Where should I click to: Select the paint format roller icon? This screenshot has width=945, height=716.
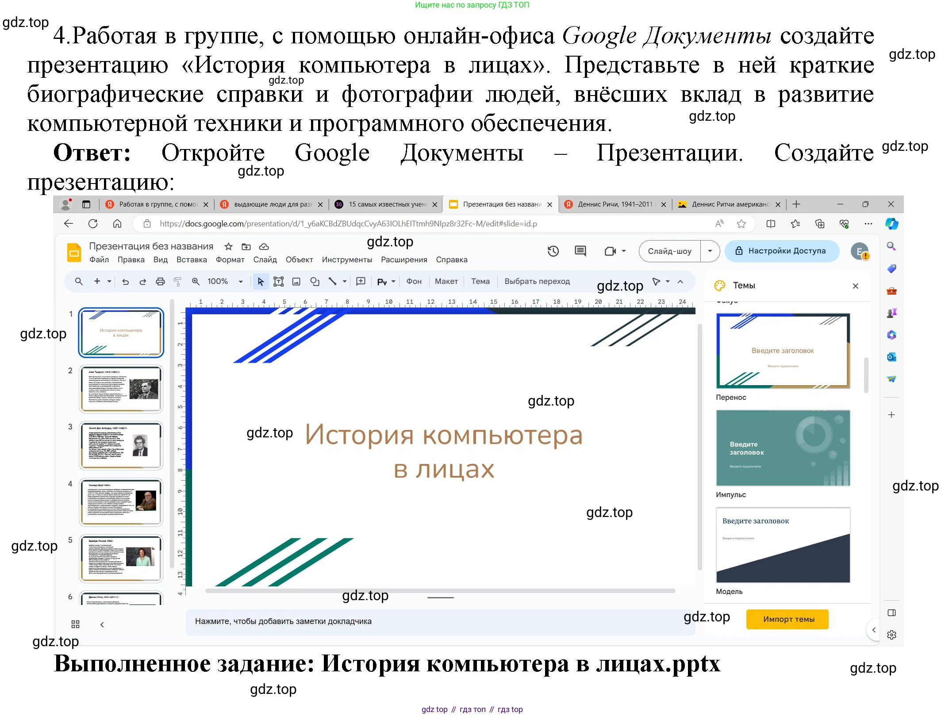pyautogui.click(x=177, y=282)
